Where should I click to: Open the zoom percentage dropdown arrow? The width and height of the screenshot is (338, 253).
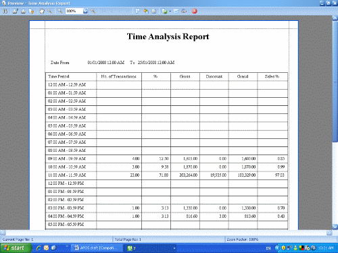click(85, 11)
